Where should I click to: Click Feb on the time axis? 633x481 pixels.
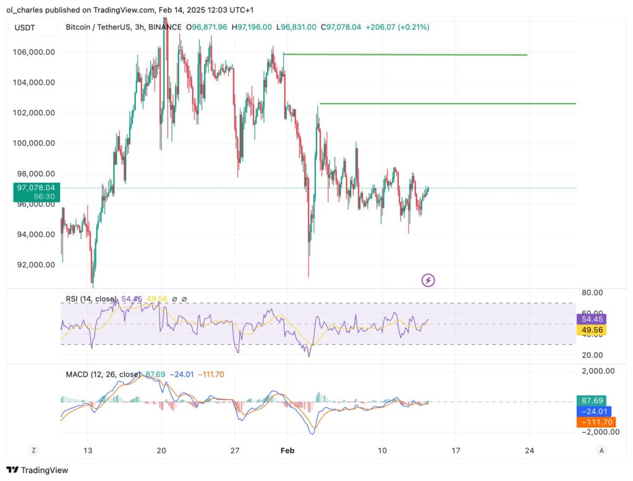pos(287,451)
